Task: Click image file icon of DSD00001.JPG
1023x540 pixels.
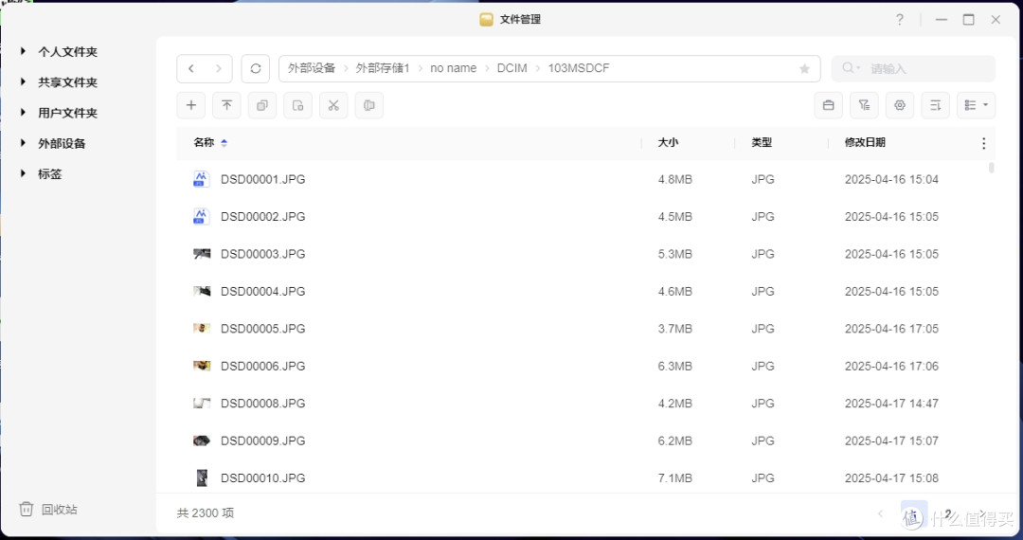Action: point(202,179)
